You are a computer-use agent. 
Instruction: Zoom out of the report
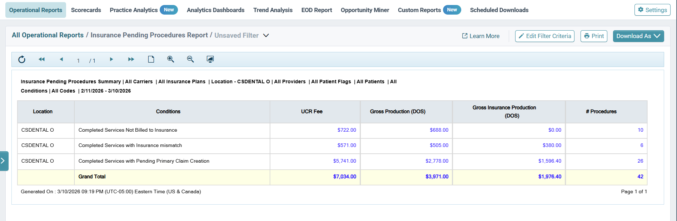(190, 59)
